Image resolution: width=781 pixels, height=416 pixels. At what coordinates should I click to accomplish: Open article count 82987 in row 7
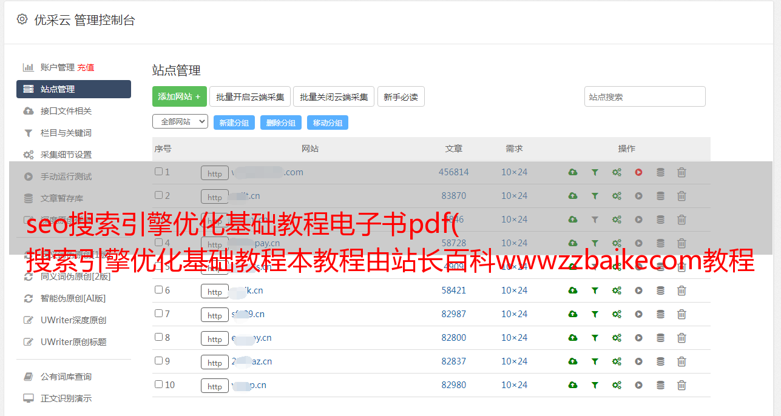[454, 314]
